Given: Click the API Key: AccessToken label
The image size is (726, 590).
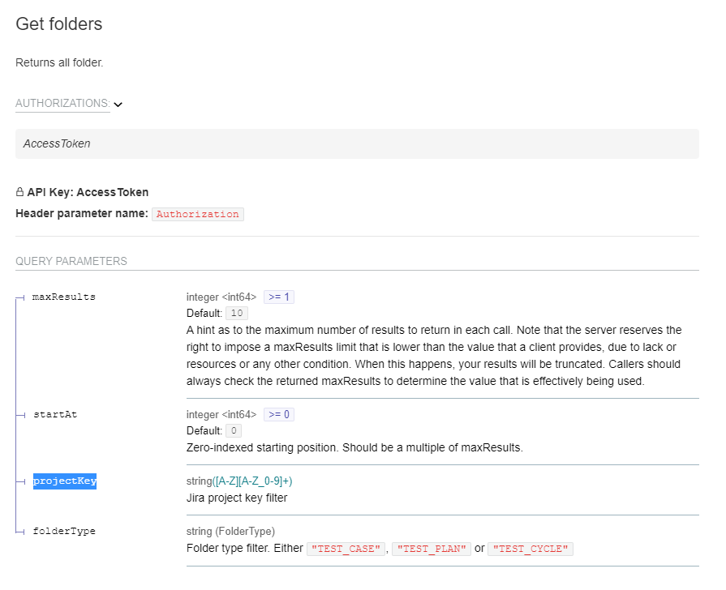Looking at the screenshot, I should coord(88,193).
